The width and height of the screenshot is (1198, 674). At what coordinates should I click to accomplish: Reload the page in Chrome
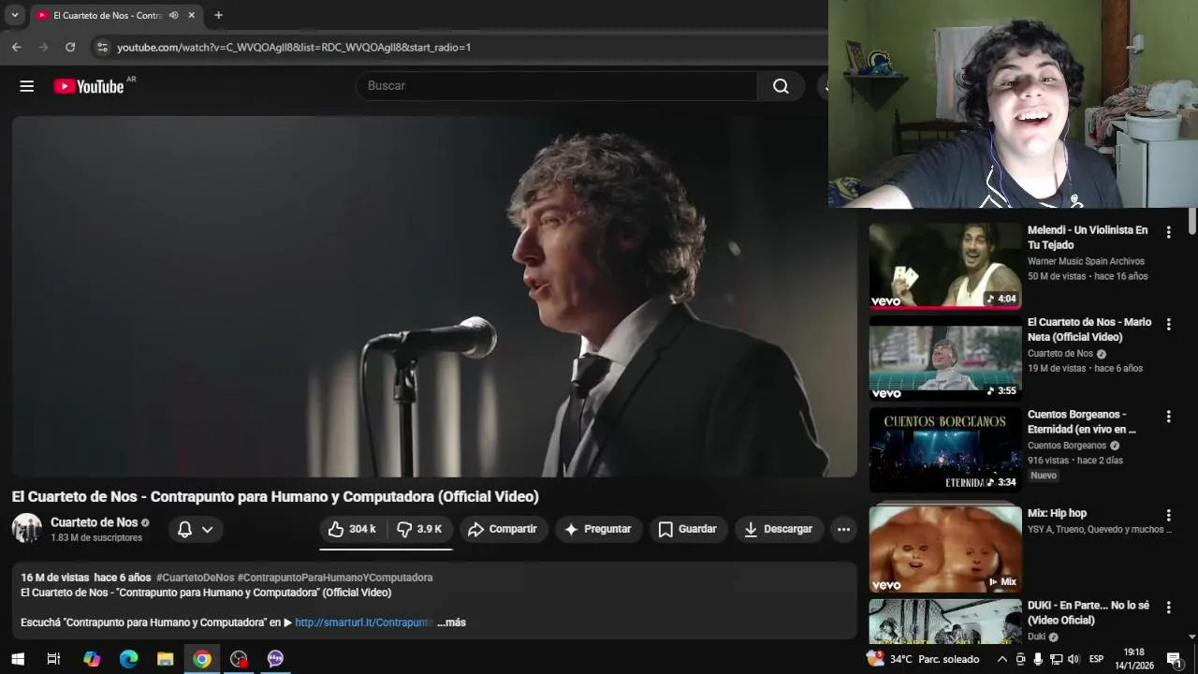point(70,47)
